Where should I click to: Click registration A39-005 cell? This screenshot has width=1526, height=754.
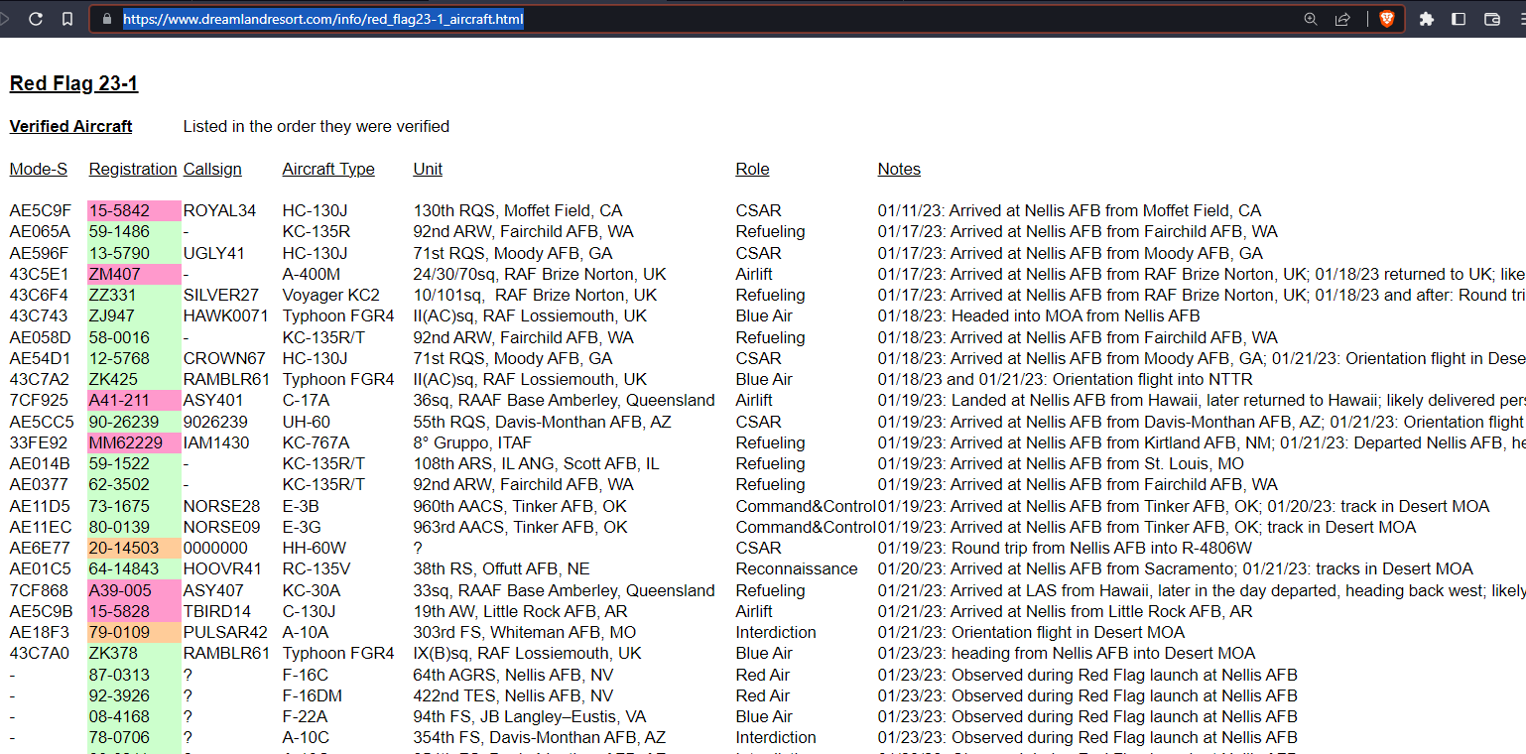[x=135, y=590]
